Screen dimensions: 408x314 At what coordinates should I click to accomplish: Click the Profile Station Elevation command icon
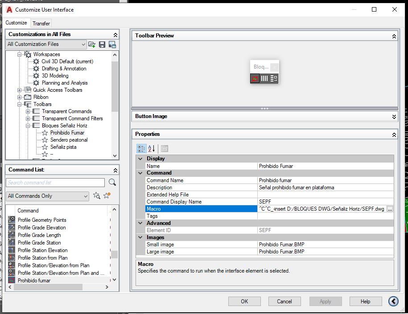tap(12, 250)
